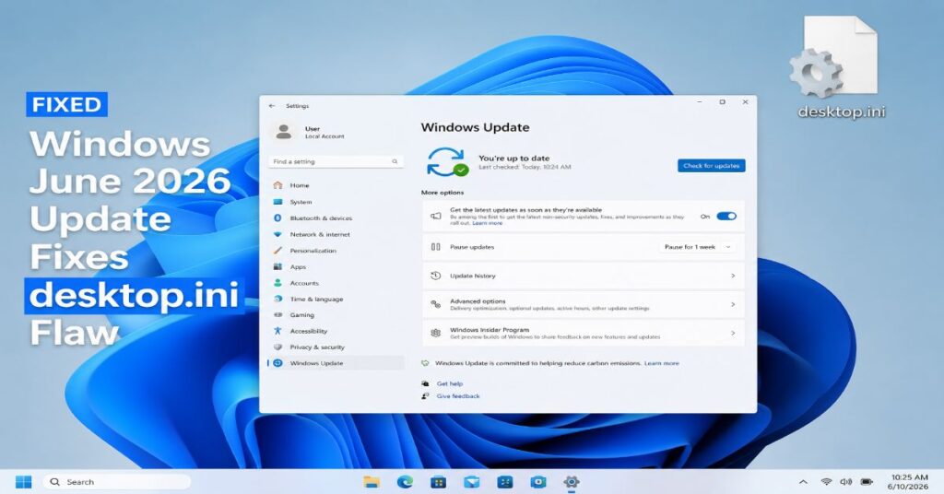Screen dimensions: 944x494
Task: Launch Microsoft Edge from taskbar
Action: (x=405, y=482)
